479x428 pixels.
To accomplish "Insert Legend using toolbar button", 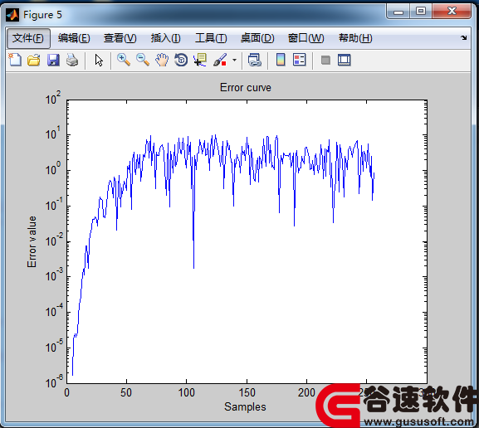I will click(300, 60).
